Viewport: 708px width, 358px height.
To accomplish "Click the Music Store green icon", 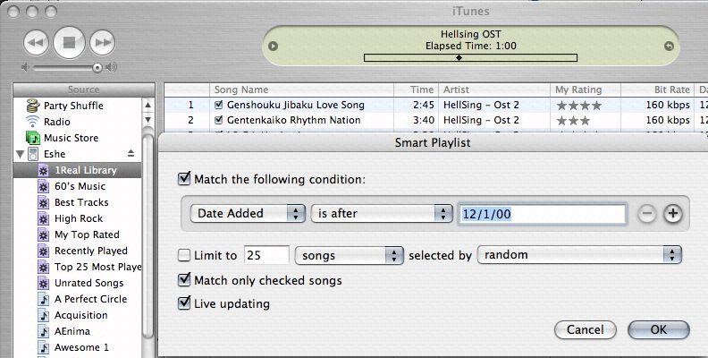I will click(x=33, y=138).
